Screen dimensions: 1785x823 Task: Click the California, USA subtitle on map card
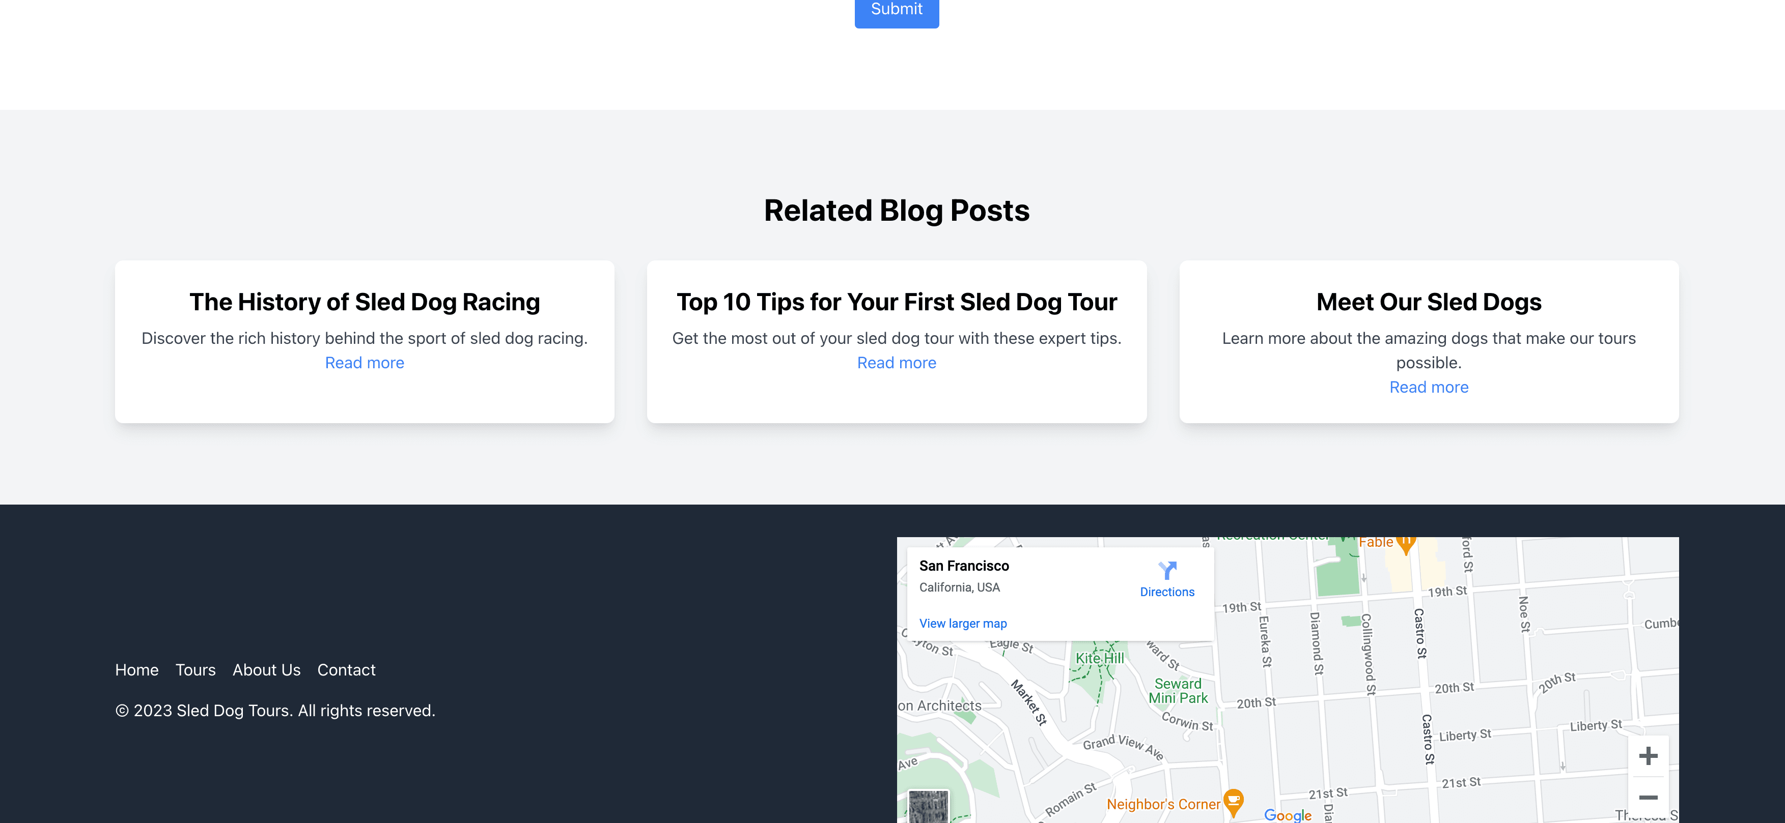(x=960, y=587)
